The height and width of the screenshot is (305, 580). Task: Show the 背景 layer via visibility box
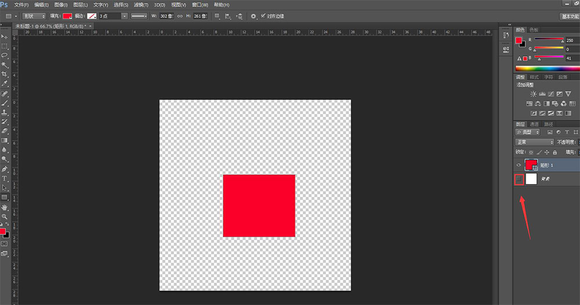coord(519,179)
